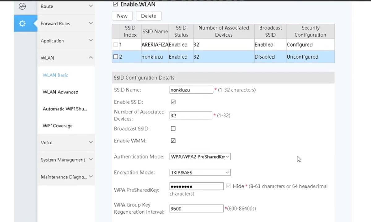Expand the Voice chevron
Viewport: 371px width, 222px height.
(91, 142)
